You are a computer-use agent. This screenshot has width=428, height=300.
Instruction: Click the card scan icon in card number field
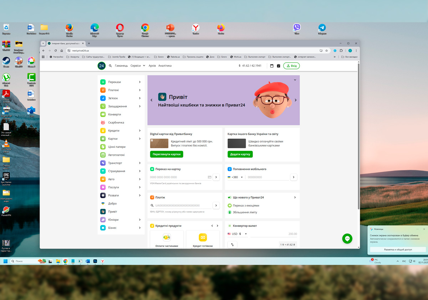point(210,177)
